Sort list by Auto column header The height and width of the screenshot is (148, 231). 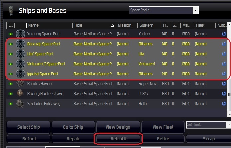221,25
